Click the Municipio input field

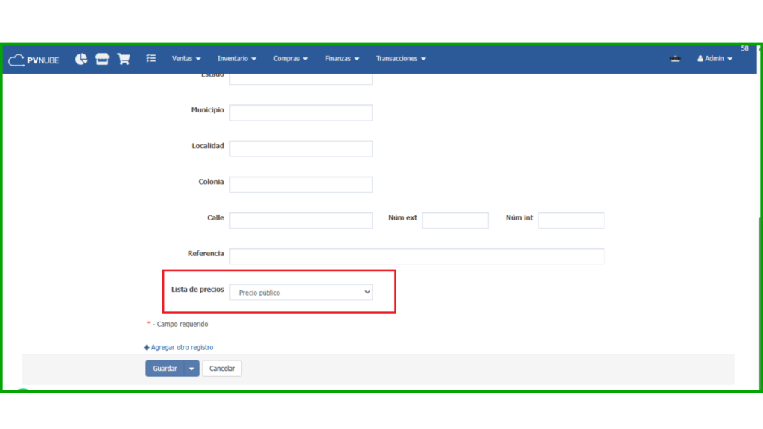click(x=301, y=112)
